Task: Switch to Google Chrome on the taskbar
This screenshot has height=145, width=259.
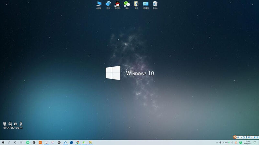Action: click(x=78, y=142)
